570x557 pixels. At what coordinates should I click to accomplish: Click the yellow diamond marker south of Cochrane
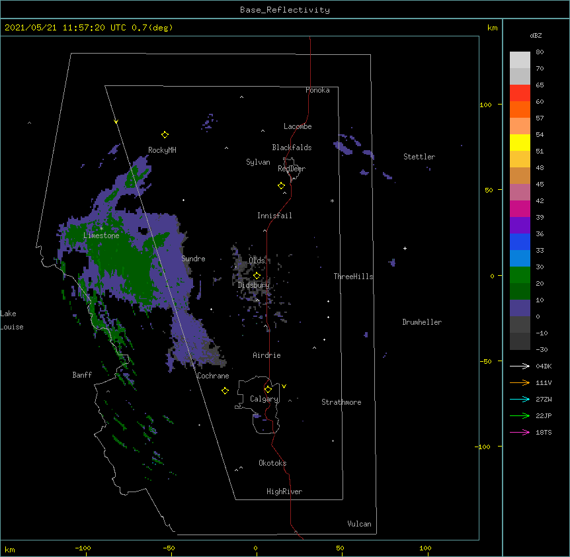(x=225, y=391)
